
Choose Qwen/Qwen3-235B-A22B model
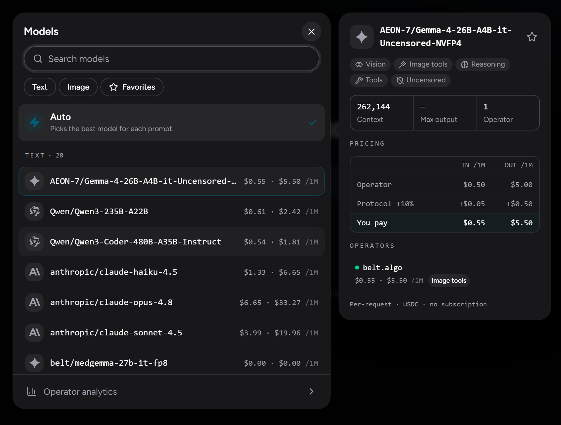coord(172,212)
